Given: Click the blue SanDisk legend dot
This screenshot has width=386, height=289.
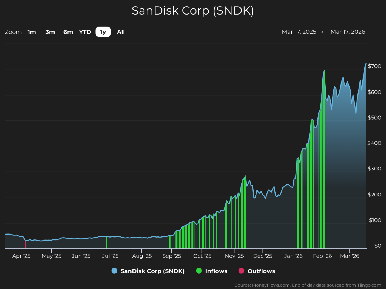Looking at the screenshot, I should click(x=114, y=271).
